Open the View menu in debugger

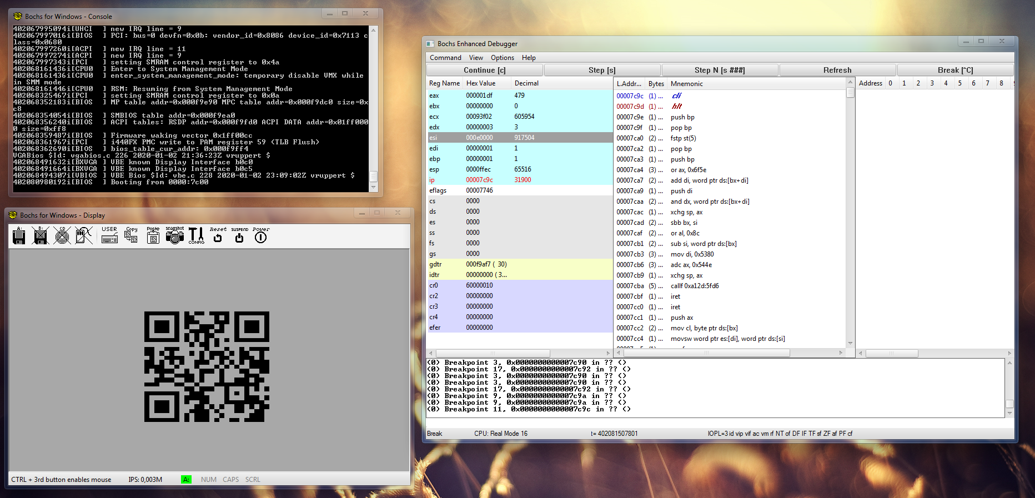[x=476, y=58]
